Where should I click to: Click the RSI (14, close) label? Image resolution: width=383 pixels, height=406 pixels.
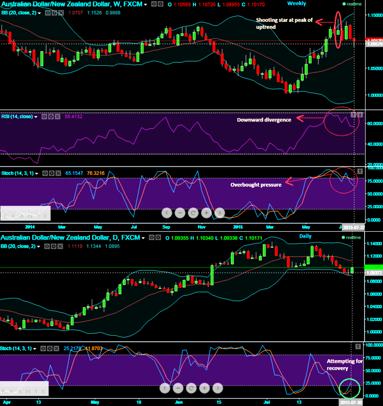pos(17,117)
